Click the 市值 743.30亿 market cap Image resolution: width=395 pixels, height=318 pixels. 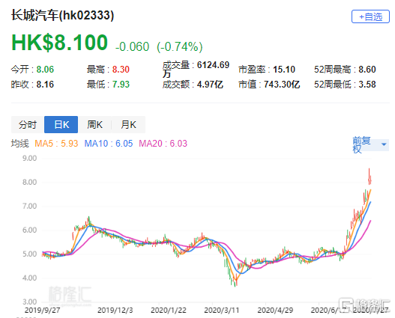pos(269,85)
